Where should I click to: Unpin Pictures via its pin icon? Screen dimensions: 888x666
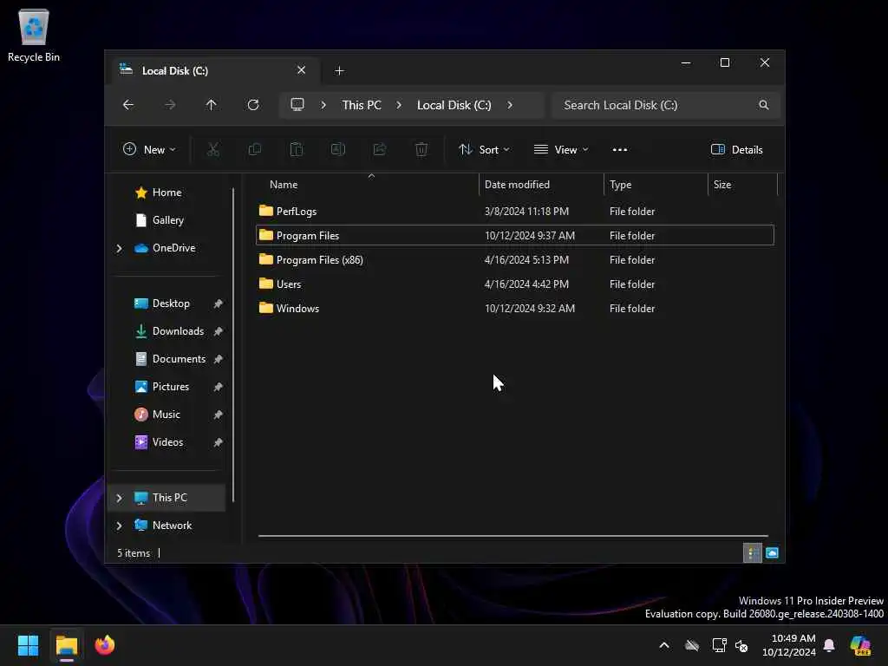click(218, 387)
